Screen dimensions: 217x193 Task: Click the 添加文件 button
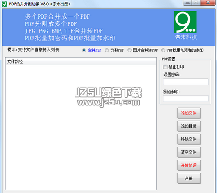[189, 113]
